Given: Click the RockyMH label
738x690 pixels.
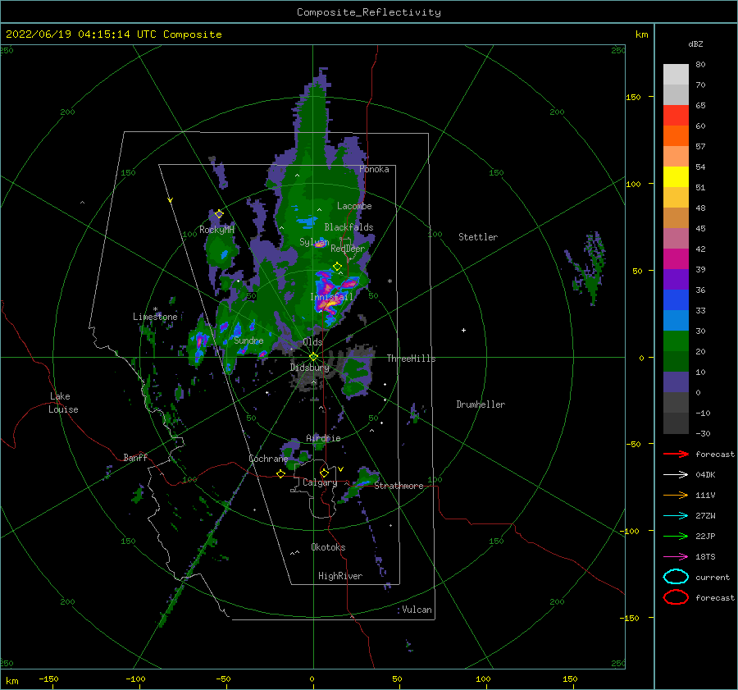Looking at the screenshot, I should click(216, 230).
